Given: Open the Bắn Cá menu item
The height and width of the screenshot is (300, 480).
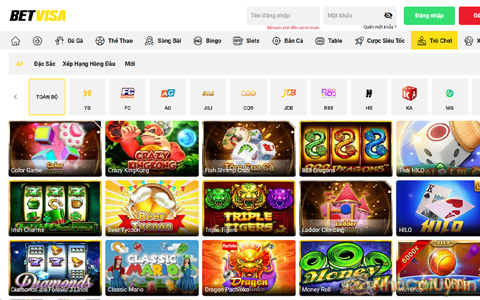Looking at the screenshot, I should (287, 41).
